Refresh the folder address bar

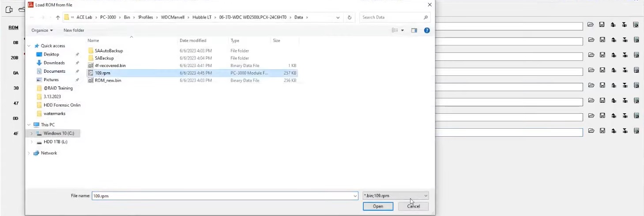click(350, 18)
